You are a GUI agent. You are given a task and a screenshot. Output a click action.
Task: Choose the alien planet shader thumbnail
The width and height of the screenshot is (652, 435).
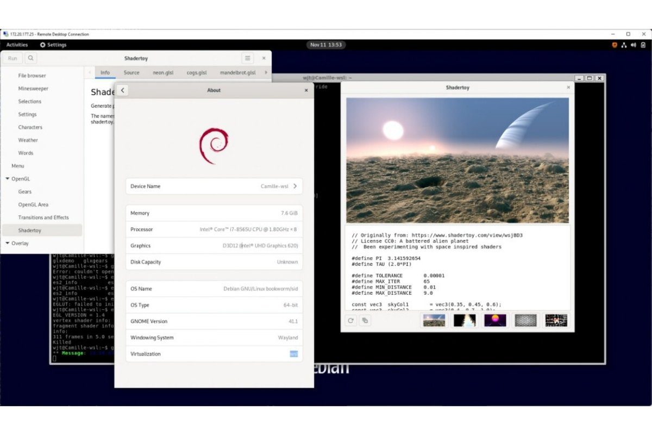(434, 320)
